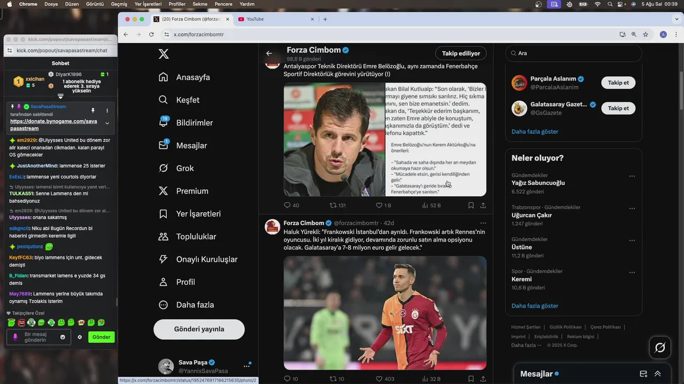
Task: Open Topluluklar communities
Action: 188,237
